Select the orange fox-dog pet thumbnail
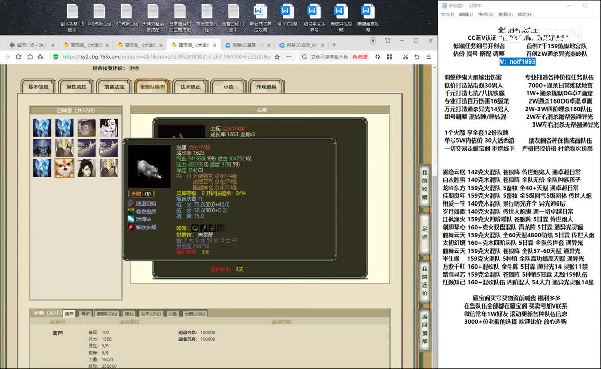The height and width of the screenshot is (369, 601). 65,168
